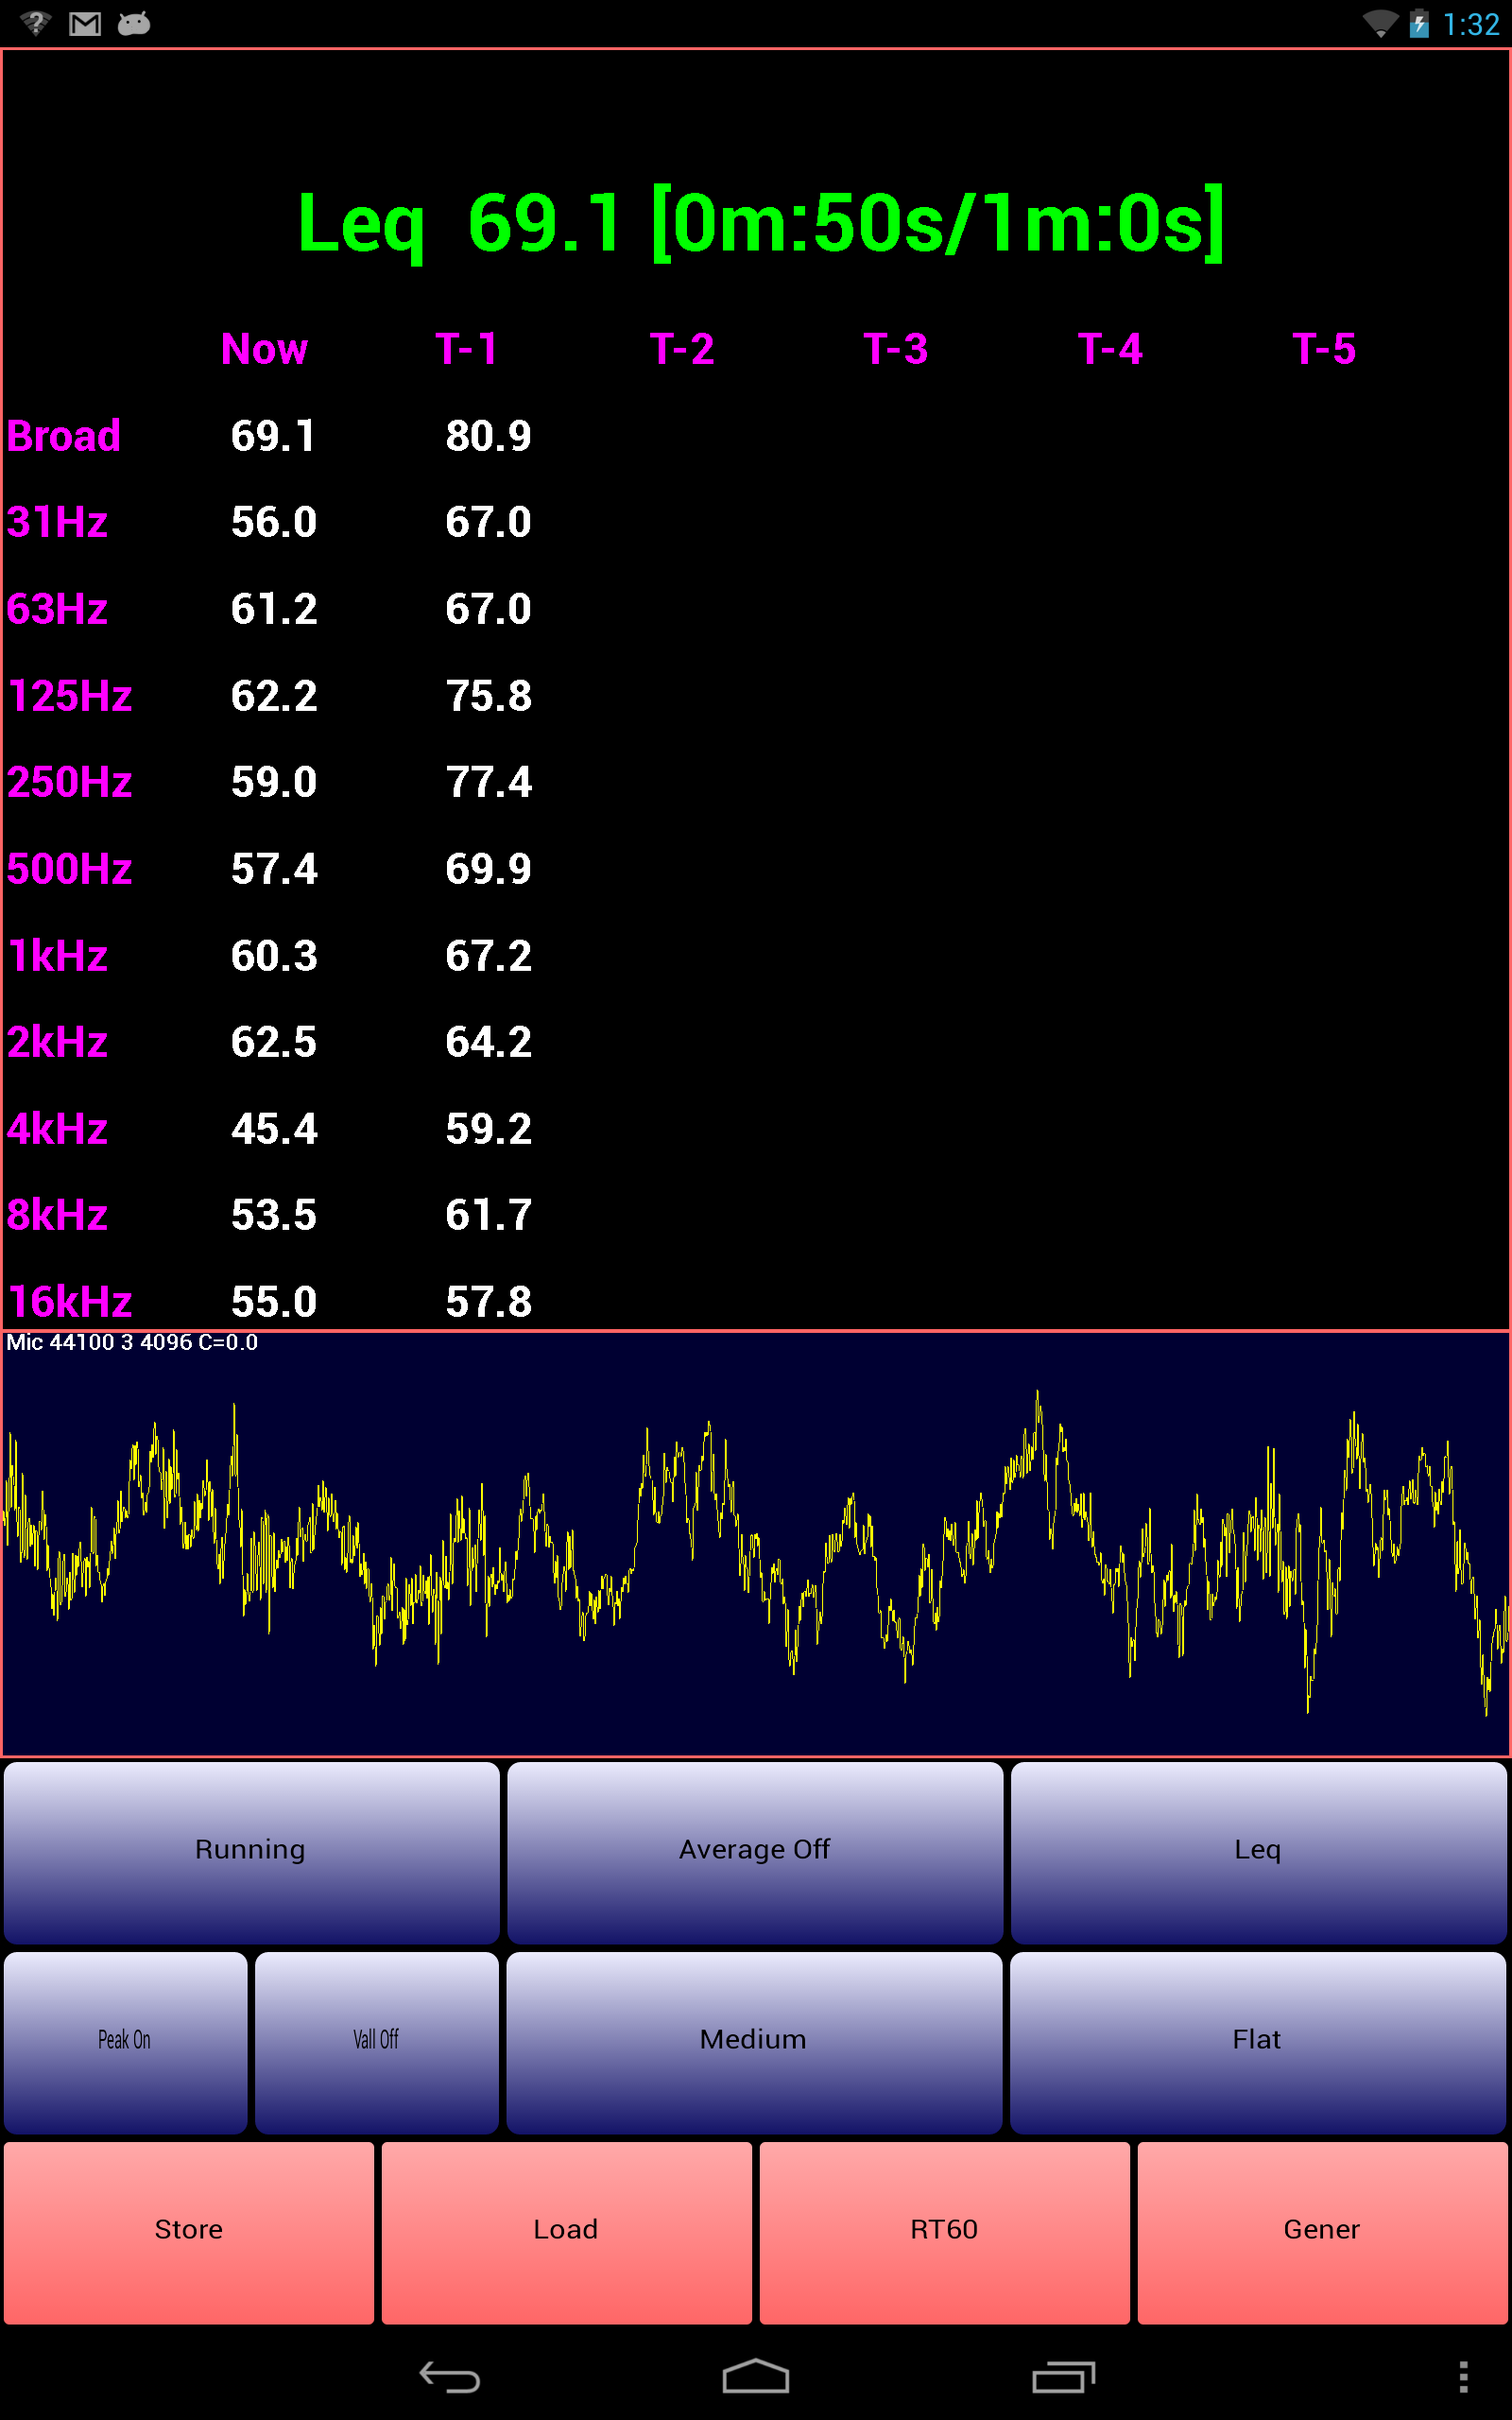This screenshot has width=1512, height=2420.
Task: Tap the Leq 69.1 timer readout
Action: pyautogui.click(x=761, y=224)
